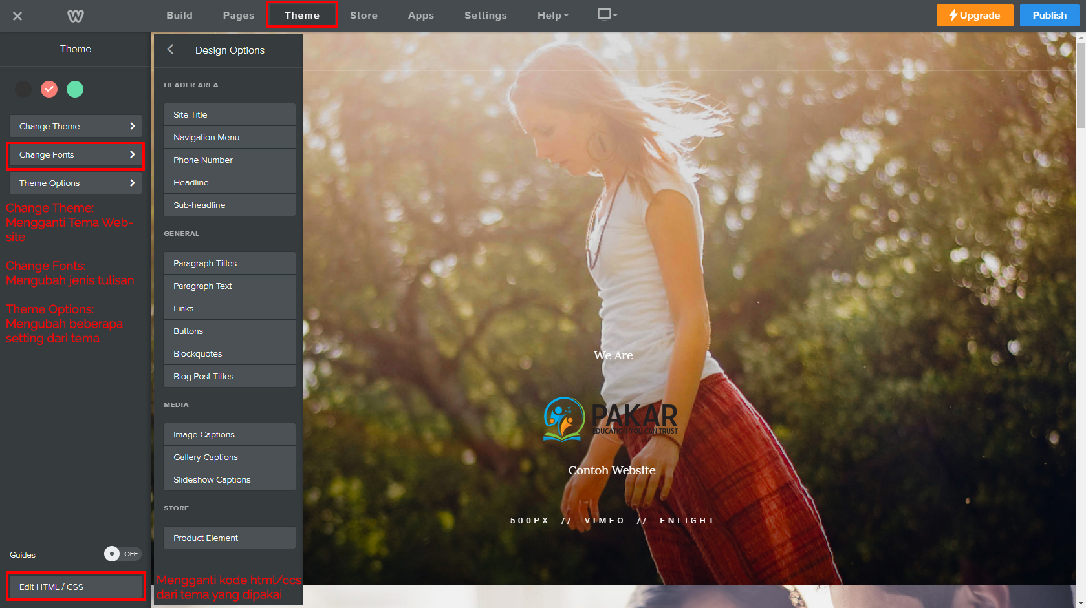The width and height of the screenshot is (1086, 608).
Task: Open the Apps tab
Action: point(421,16)
